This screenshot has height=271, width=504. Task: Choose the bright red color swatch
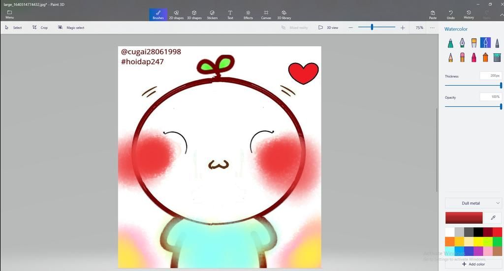pyautogui.click(x=497, y=232)
